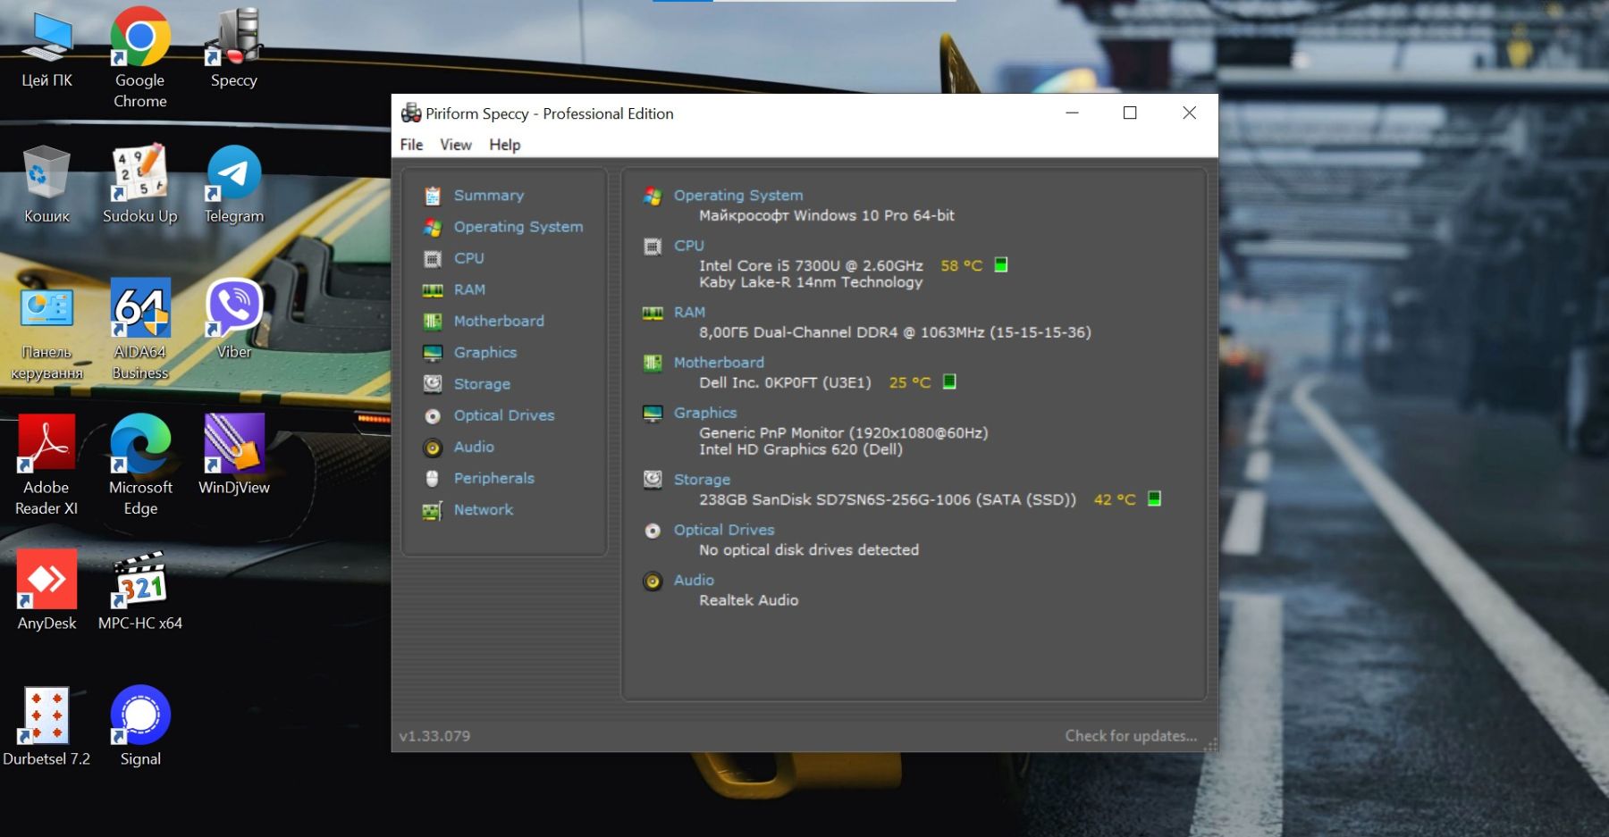Click the Speccy window title bar icon
This screenshot has height=837, width=1609.
411,113
